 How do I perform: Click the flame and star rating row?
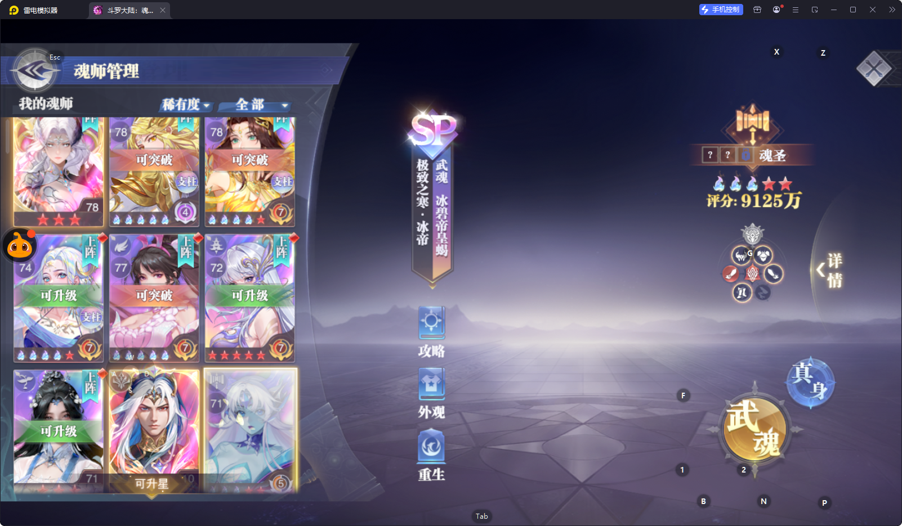click(753, 183)
